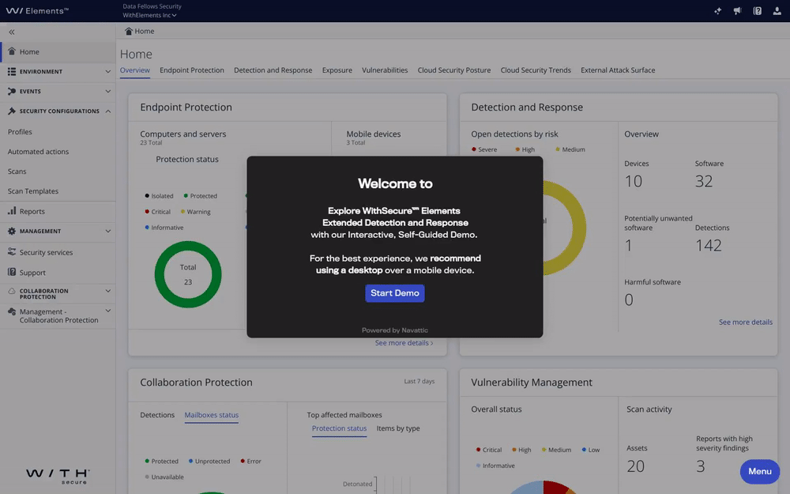790x494 pixels.
Task: Select the Overview tab
Action: click(134, 70)
